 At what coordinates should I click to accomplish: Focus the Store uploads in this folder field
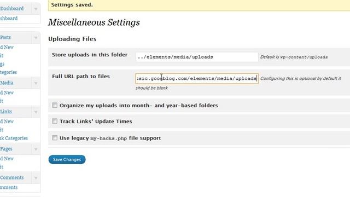click(x=197, y=57)
